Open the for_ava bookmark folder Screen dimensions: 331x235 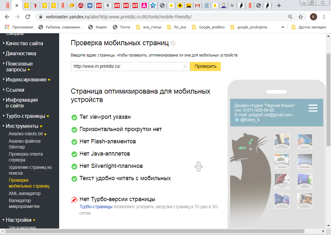pyautogui.click(x=176, y=27)
